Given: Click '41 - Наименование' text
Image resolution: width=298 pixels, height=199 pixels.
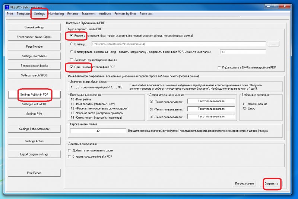Looking at the screenshot, I should click(x=255, y=104).
